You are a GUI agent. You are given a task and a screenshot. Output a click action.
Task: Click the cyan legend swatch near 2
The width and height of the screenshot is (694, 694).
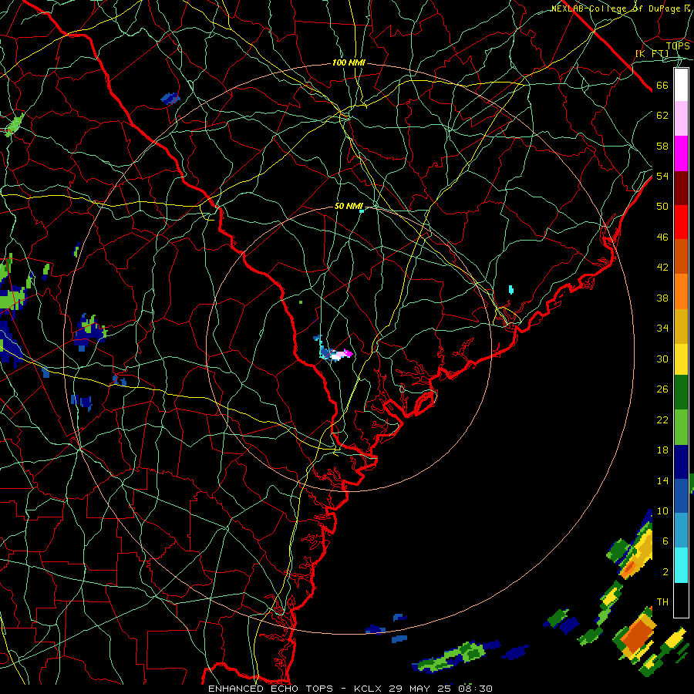click(681, 565)
